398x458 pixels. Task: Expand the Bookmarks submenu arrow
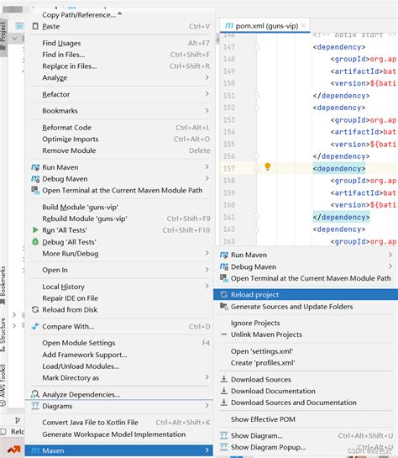(207, 110)
